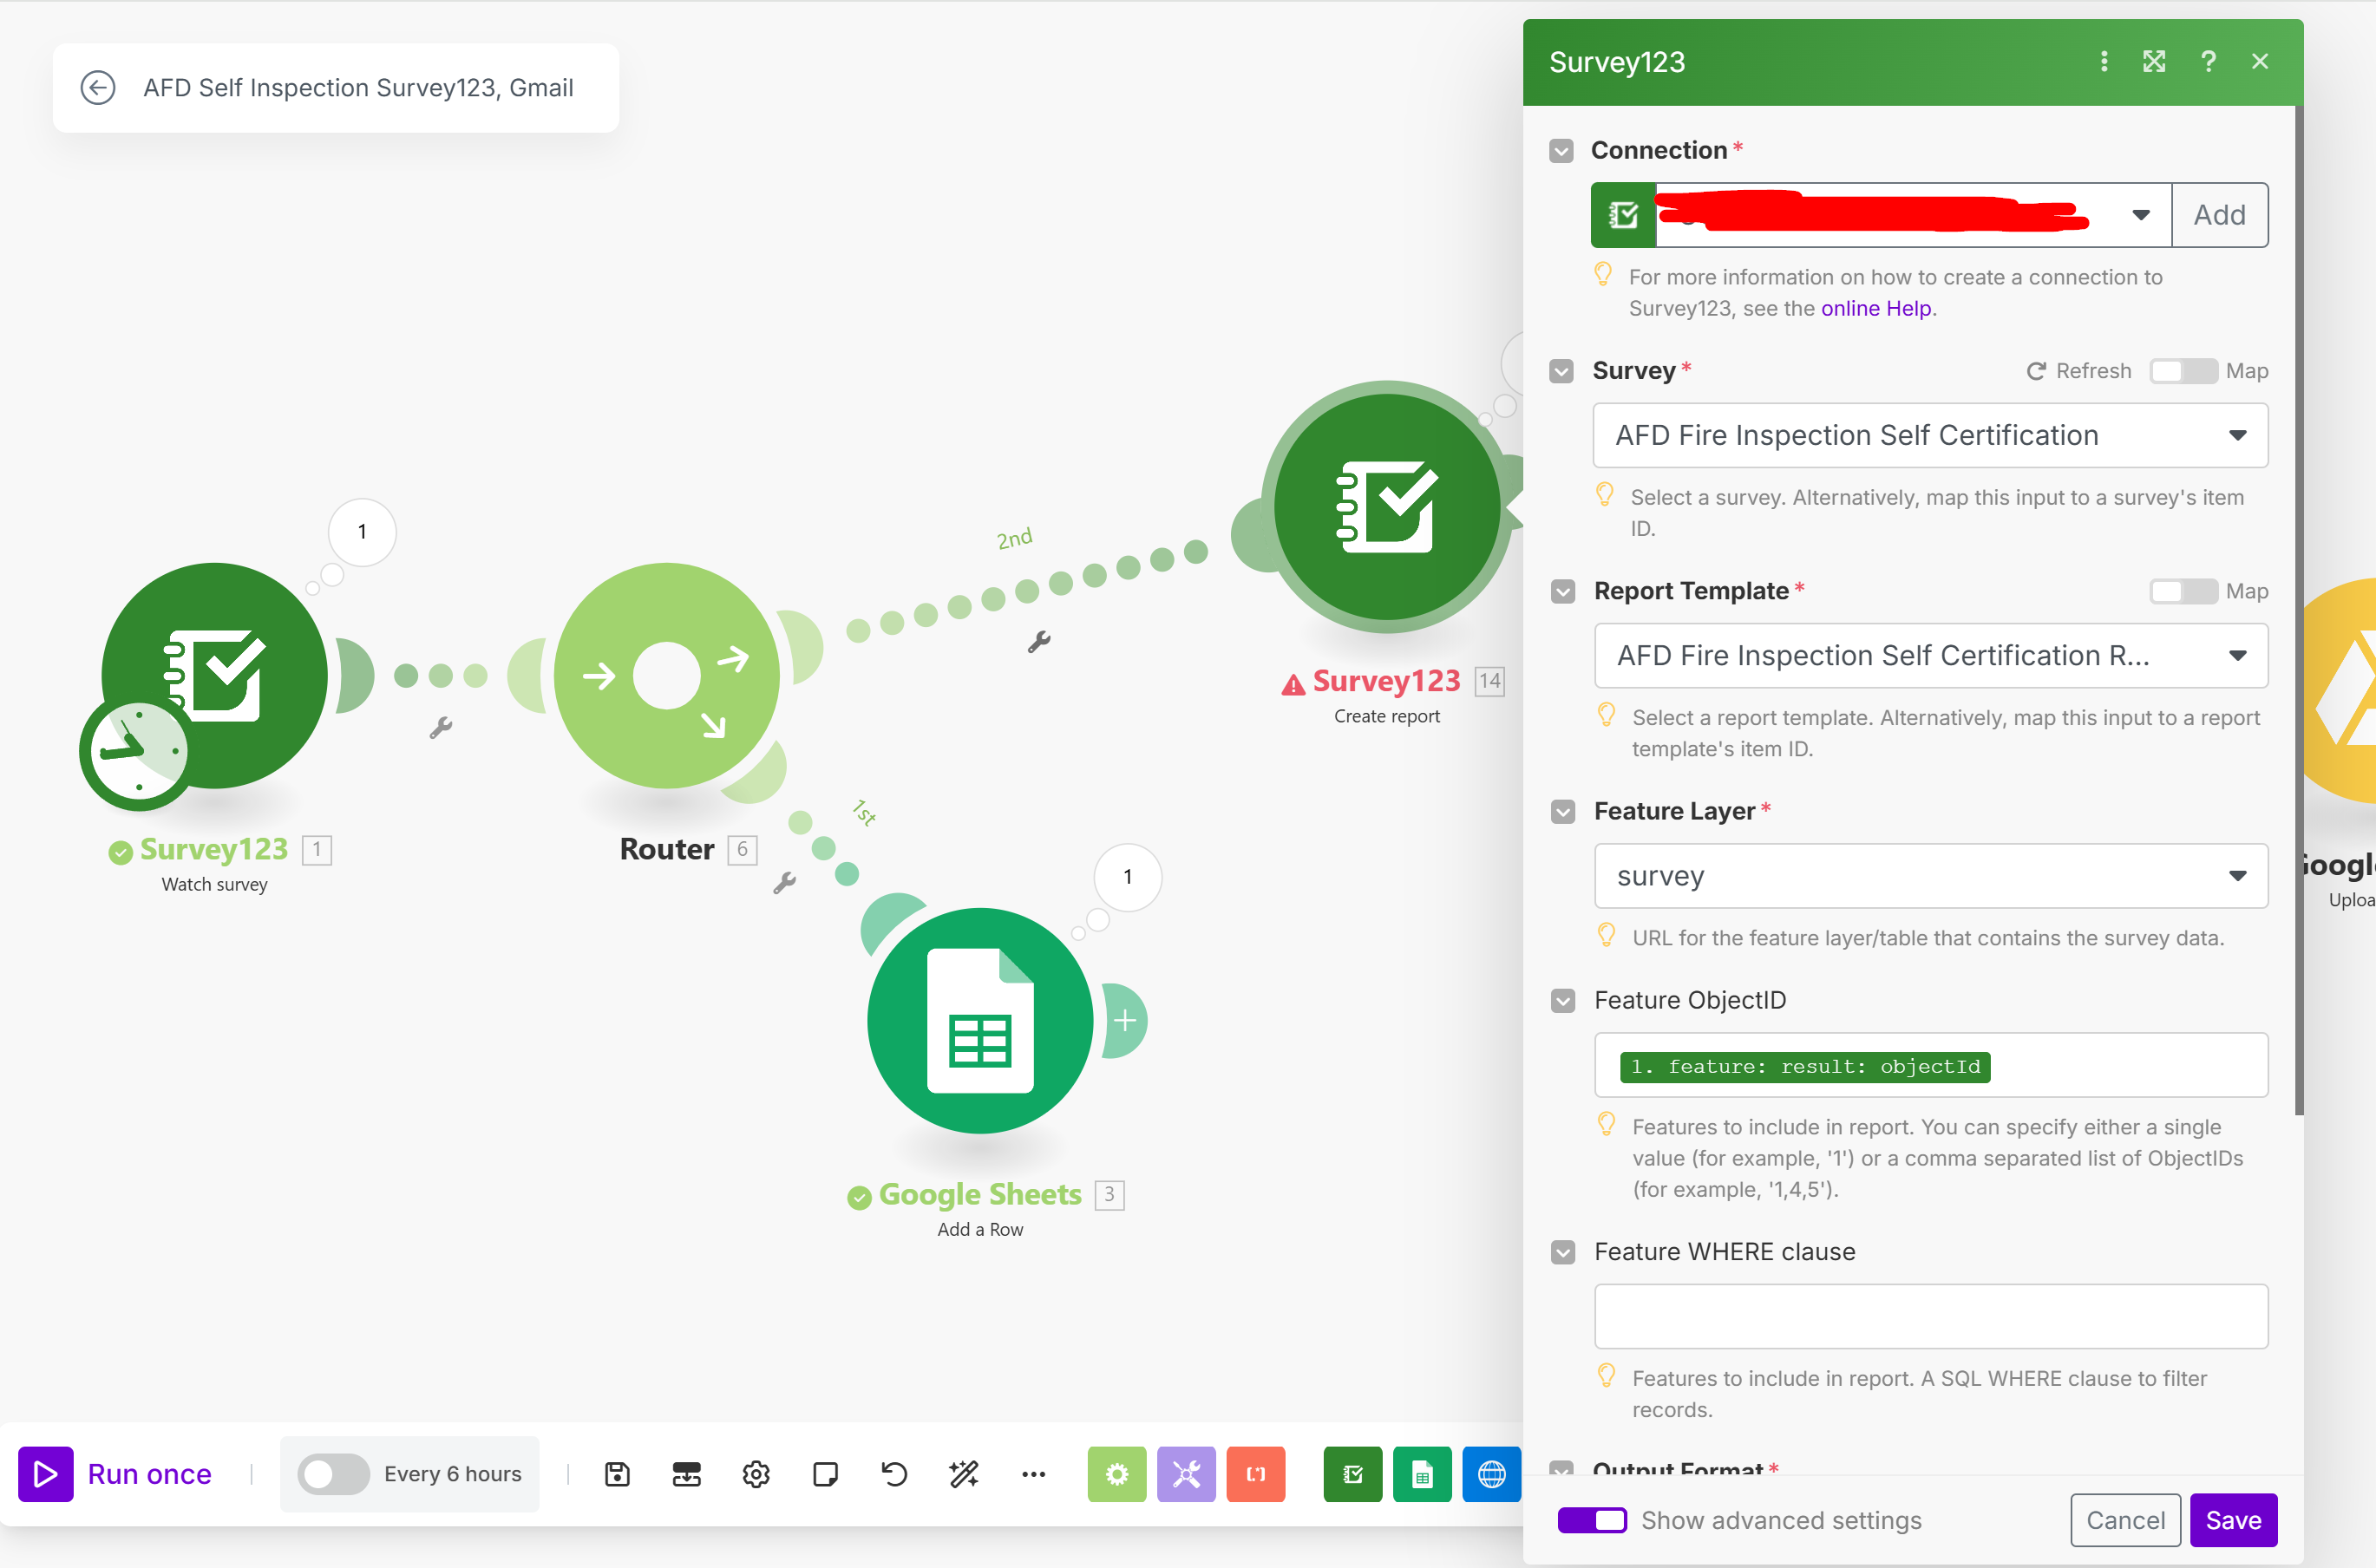This screenshot has height=1568, width=2376.
Task: Click the undo arrow in toolbar
Action: 894,1474
